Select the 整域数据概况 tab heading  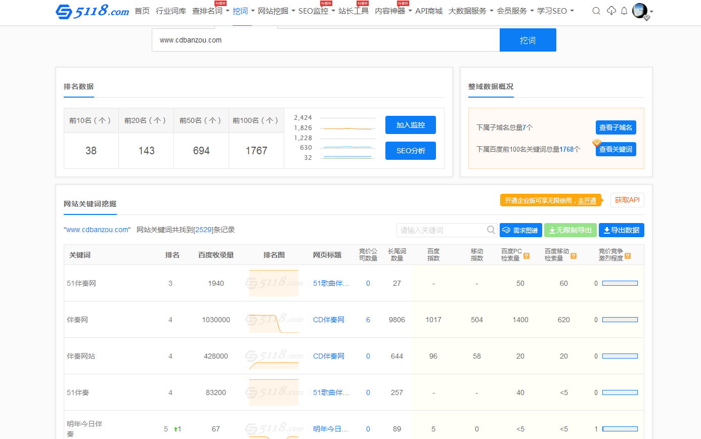coord(491,86)
